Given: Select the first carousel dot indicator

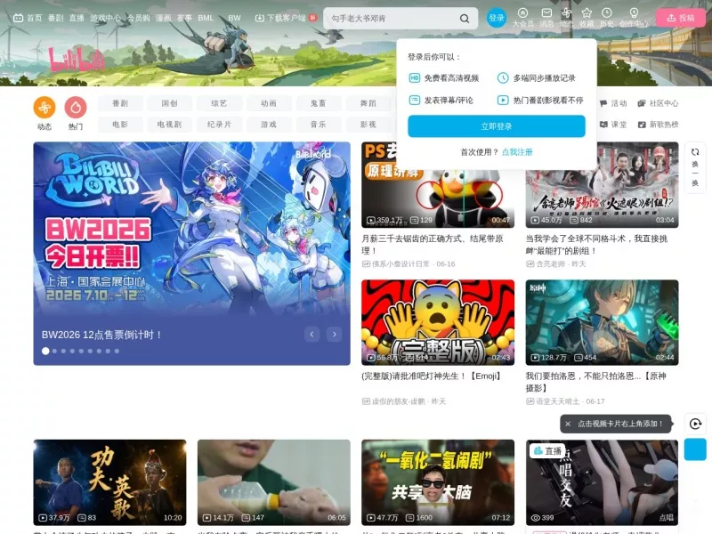Looking at the screenshot, I should (x=45, y=351).
